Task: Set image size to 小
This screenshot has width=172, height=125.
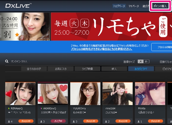Action: click(146, 61)
